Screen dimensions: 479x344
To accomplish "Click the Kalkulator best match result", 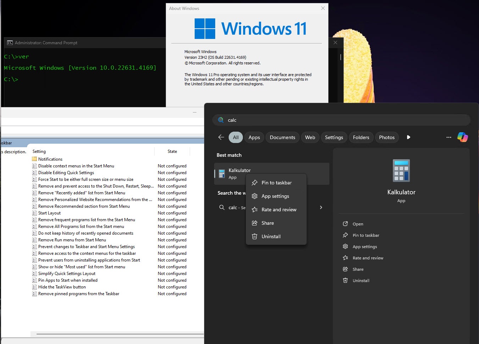I will (272, 174).
